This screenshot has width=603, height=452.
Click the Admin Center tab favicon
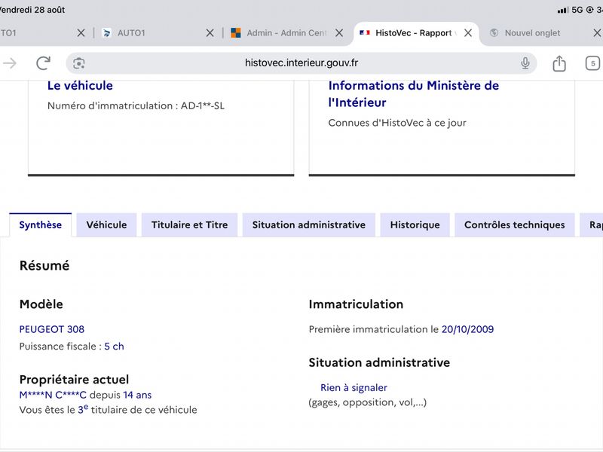click(x=236, y=32)
